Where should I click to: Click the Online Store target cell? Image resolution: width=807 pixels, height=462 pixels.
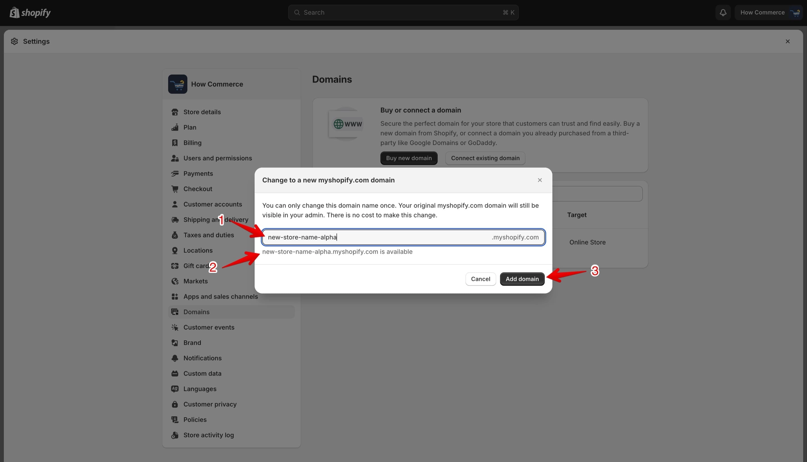coord(587,242)
